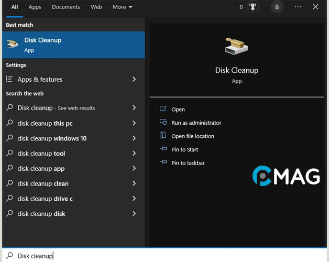
Task: Select the Disk Cleanup best match result
Action: [x=72, y=45]
